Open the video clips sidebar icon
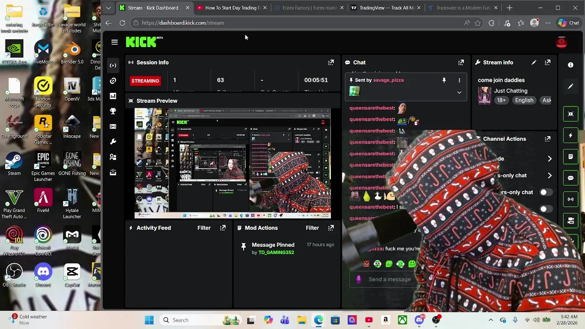 click(113, 127)
